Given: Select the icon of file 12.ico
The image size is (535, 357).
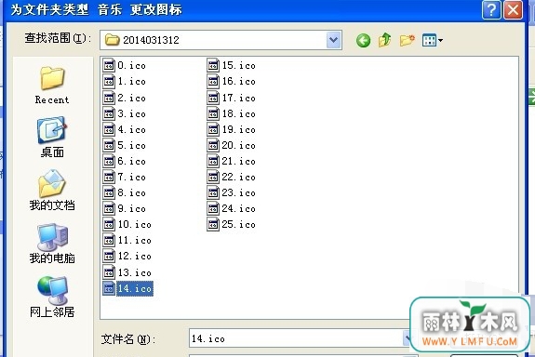Looking at the screenshot, I should 109,256.
